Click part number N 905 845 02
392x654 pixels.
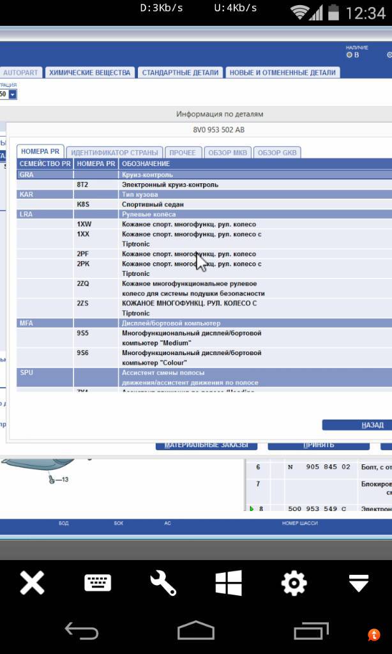(x=319, y=467)
